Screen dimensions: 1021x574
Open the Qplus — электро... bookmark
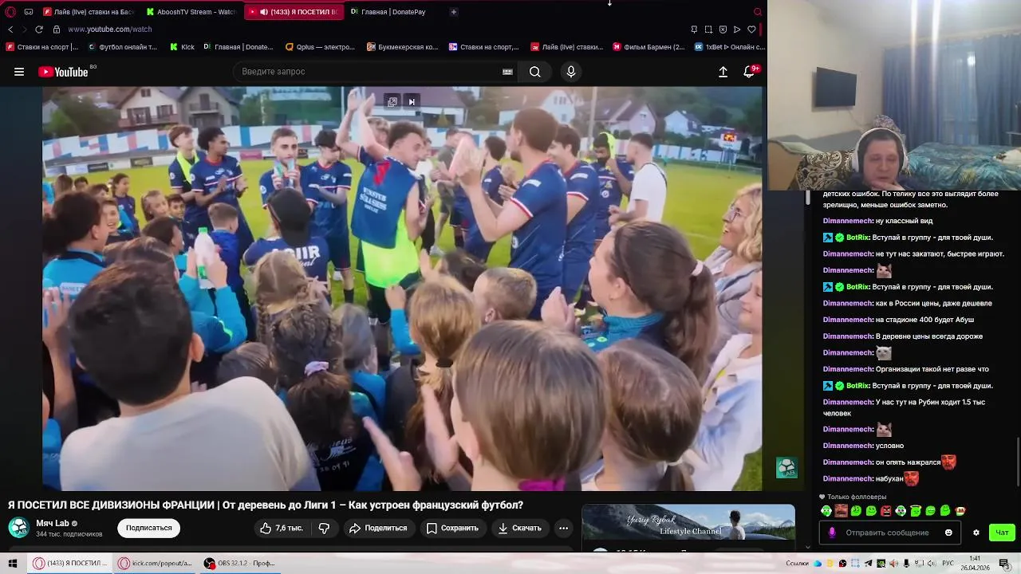[x=320, y=47]
